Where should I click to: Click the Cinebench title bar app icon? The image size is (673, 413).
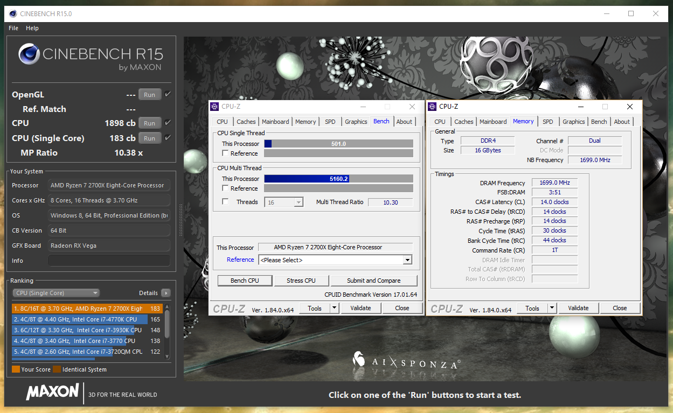pos(12,13)
